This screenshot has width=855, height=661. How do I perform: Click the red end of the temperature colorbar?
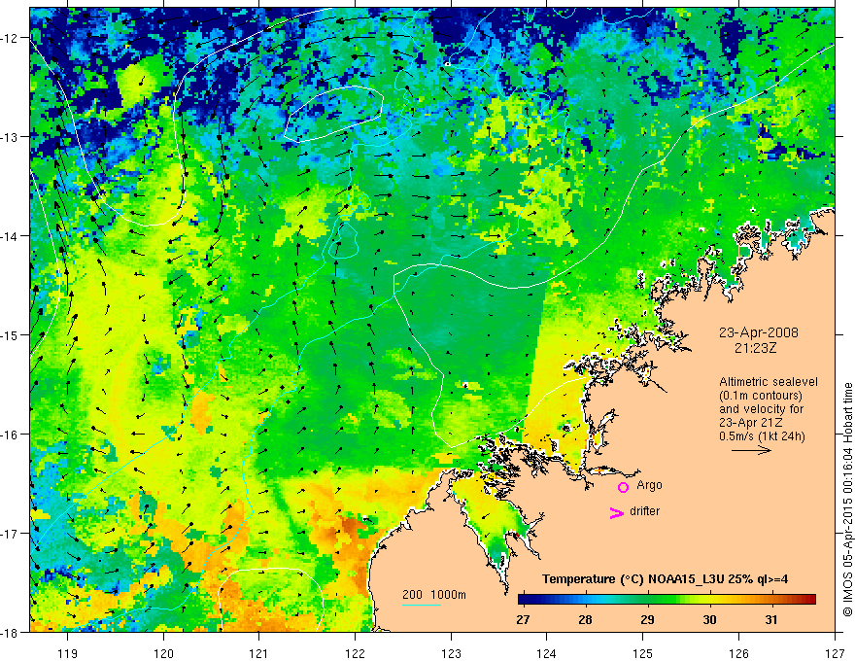coord(809,600)
